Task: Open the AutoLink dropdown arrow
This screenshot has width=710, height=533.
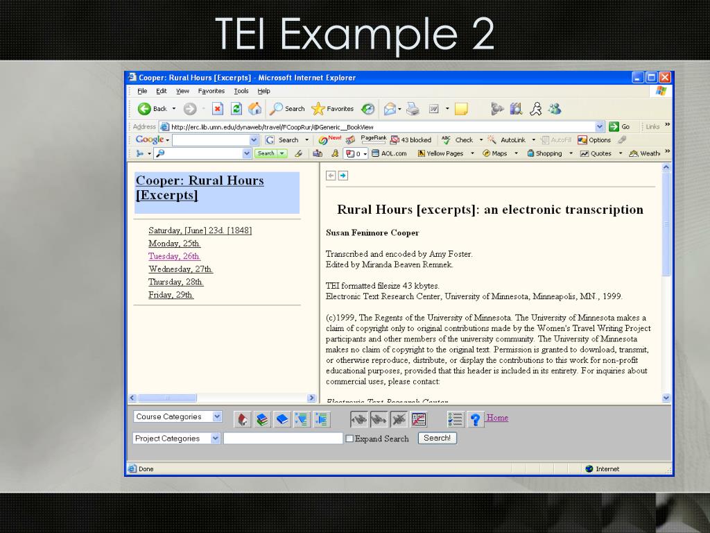Action: click(x=533, y=140)
